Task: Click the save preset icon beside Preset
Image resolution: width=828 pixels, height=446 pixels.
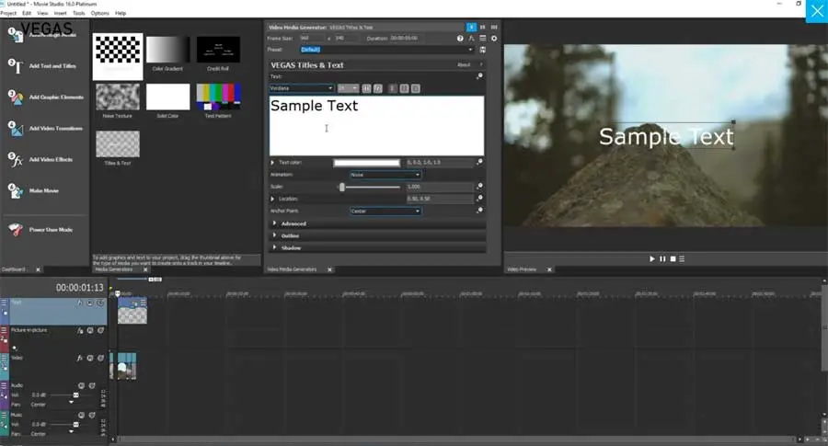Action: 483,50
